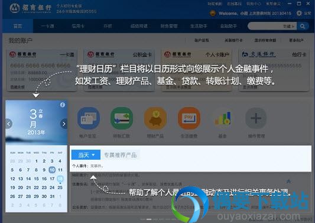Click the calendar info icon

[x=63, y=105]
